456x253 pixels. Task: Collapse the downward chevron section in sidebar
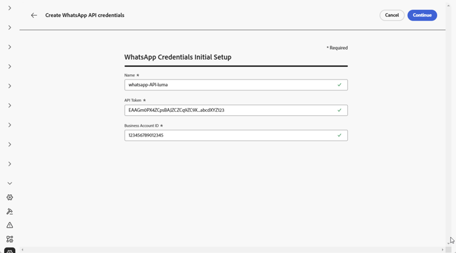[10, 183]
